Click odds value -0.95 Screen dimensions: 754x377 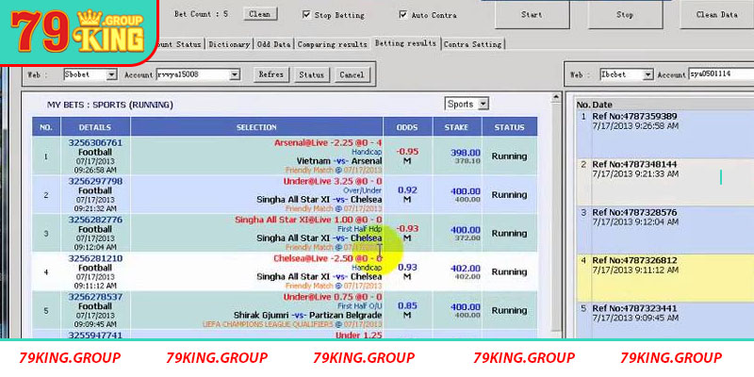[407, 152]
